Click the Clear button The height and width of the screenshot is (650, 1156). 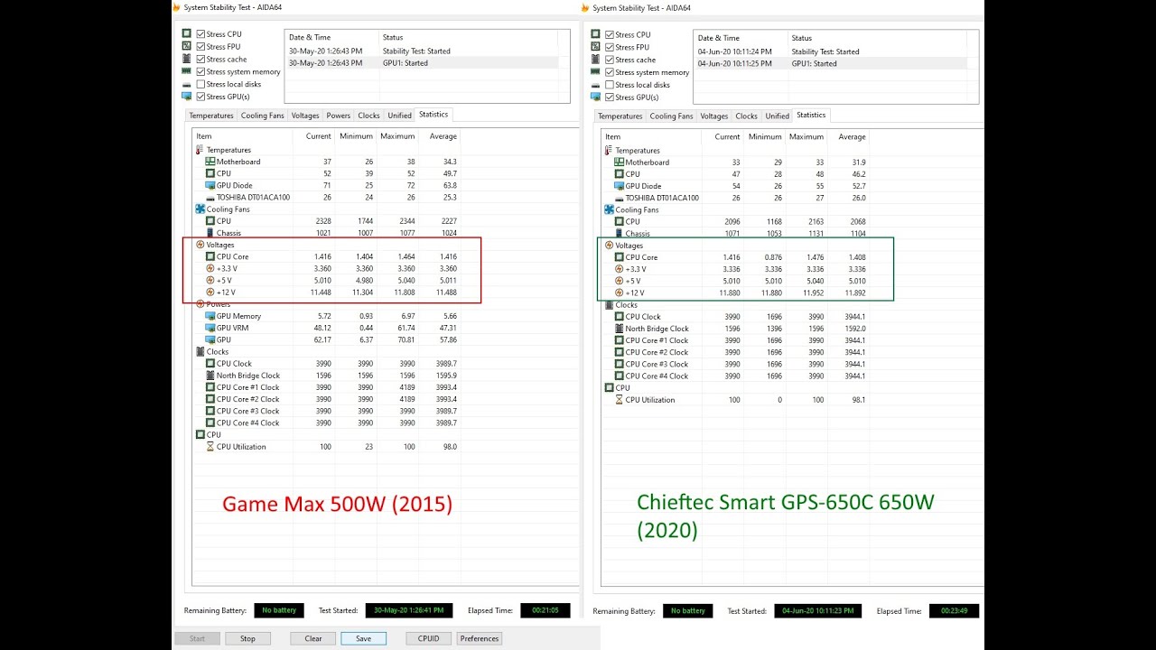(x=312, y=638)
